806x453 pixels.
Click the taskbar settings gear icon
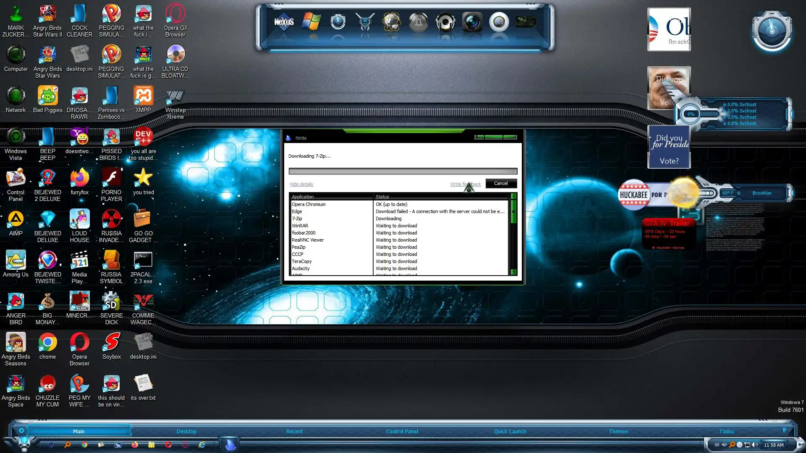coord(21,430)
